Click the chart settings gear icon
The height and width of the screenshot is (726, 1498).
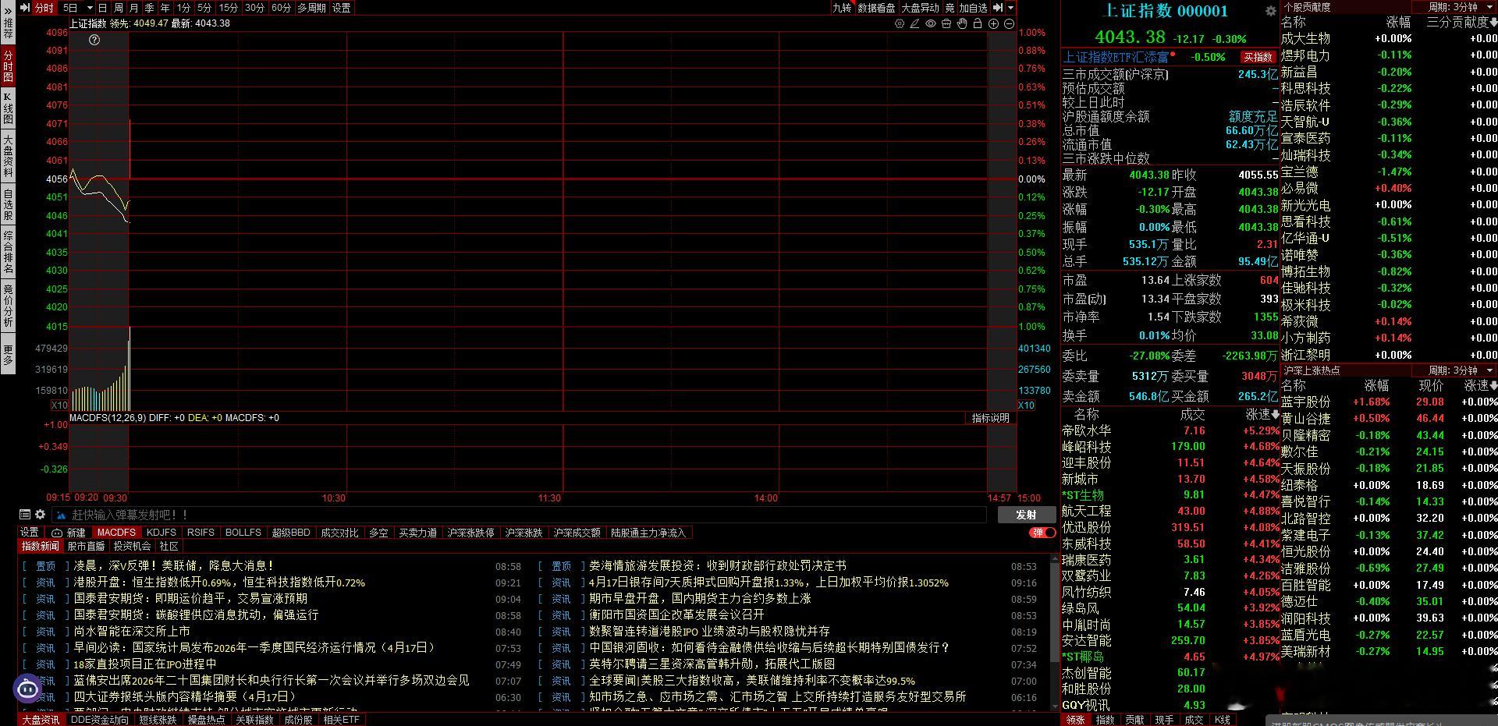(900, 23)
